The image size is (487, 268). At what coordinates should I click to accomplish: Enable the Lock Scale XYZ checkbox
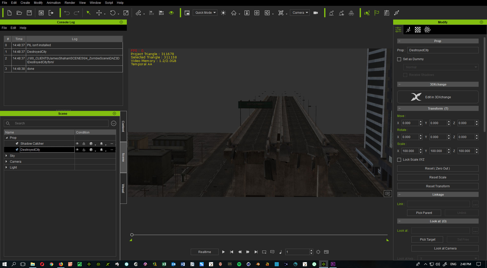399,160
